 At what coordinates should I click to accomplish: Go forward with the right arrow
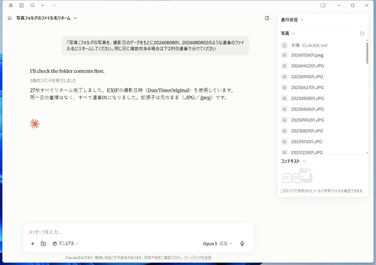point(54,6)
